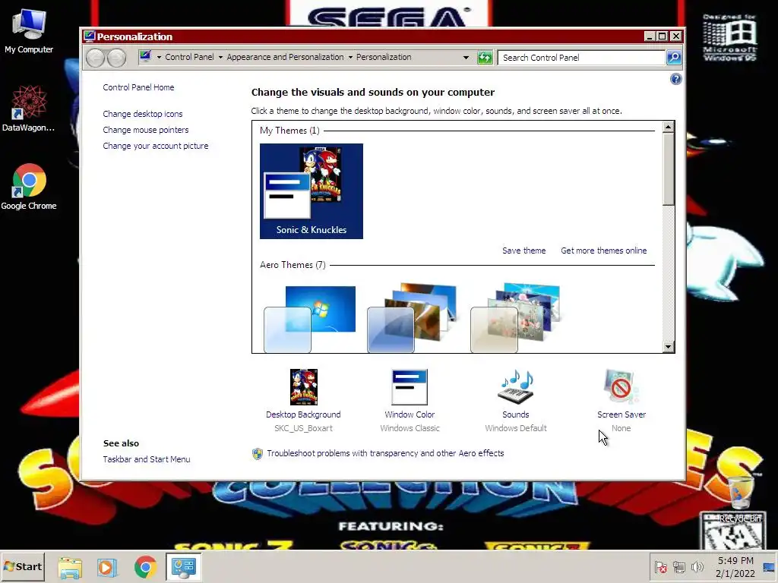Open Desktop Background settings icon
Viewport: 778px width, 583px height.
click(x=303, y=386)
